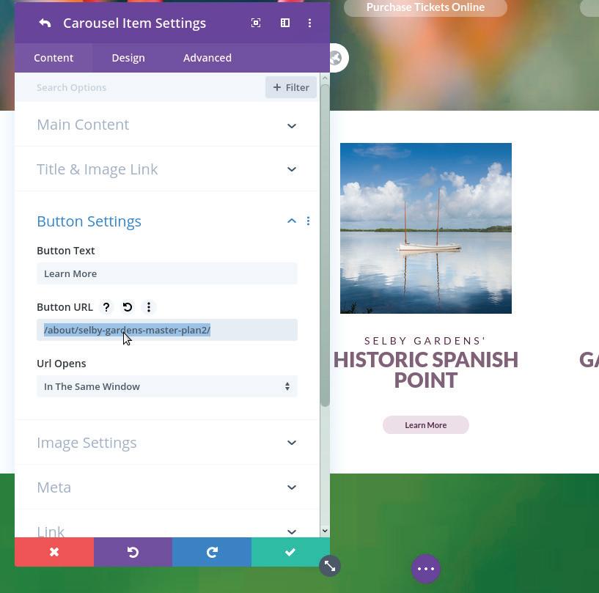Screen dimensions: 599x593
Task: Undo last change in purple footer
Action: coord(133,552)
